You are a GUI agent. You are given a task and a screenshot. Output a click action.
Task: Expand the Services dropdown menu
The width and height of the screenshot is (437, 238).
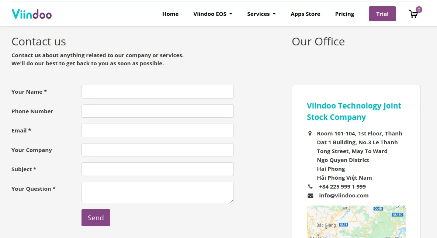pos(261,14)
